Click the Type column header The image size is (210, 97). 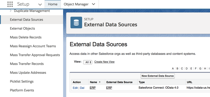click(142, 82)
